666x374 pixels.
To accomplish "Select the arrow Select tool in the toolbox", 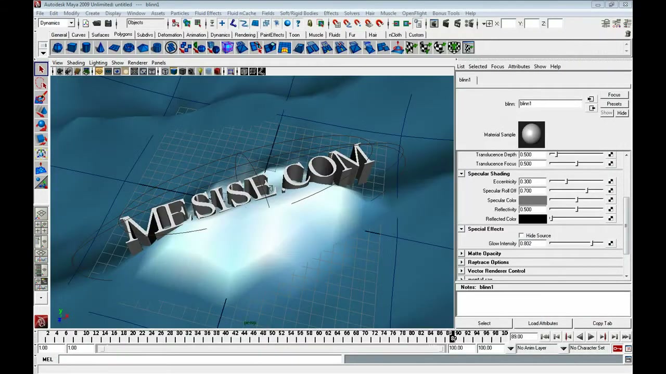I will [x=41, y=70].
